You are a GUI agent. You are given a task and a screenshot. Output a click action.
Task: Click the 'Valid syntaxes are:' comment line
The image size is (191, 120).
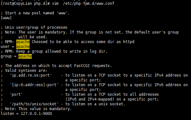click(24, 71)
